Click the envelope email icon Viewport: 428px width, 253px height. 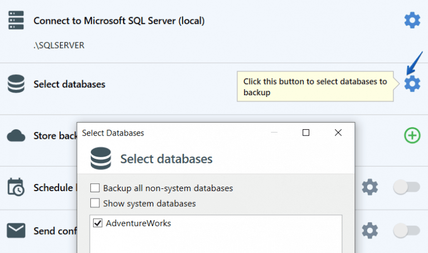tap(16, 230)
